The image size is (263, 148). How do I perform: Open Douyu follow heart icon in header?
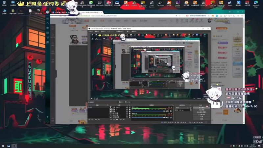[182, 20]
